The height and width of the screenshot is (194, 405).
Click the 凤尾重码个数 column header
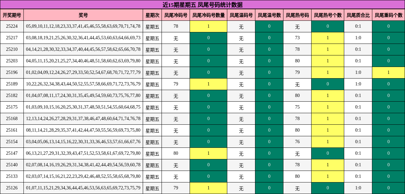388,15
